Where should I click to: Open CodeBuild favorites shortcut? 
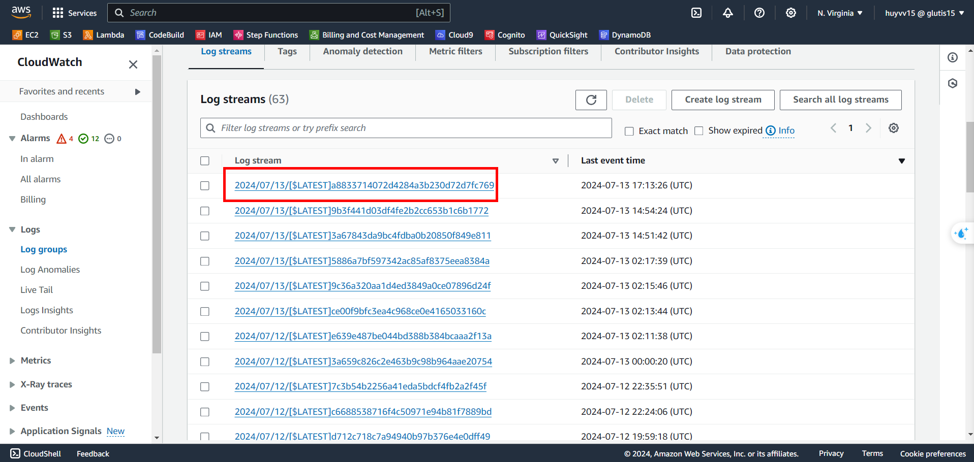(x=160, y=35)
